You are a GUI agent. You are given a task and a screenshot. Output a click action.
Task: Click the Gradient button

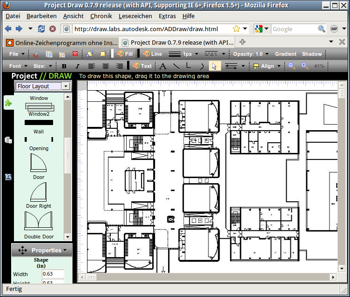pyautogui.click(x=285, y=54)
